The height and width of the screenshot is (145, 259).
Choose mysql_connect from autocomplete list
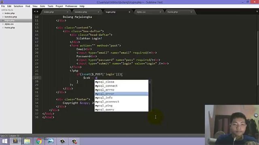[x=121, y=86]
